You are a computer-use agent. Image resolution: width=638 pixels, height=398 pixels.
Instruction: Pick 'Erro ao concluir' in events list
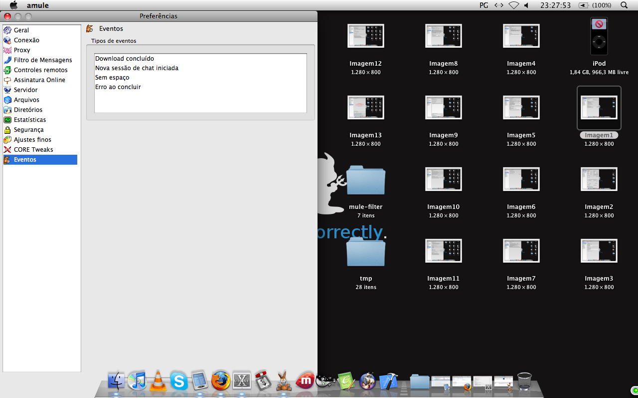click(x=118, y=87)
